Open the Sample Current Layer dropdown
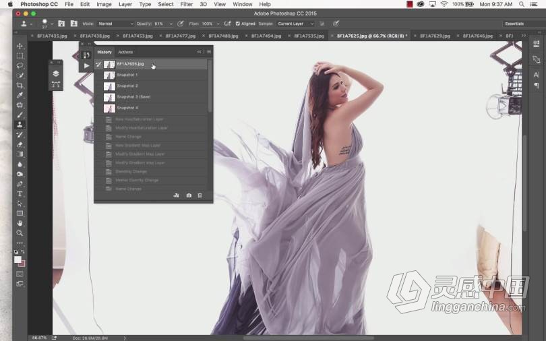The image size is (546, 341). click(x=295, y=24)
